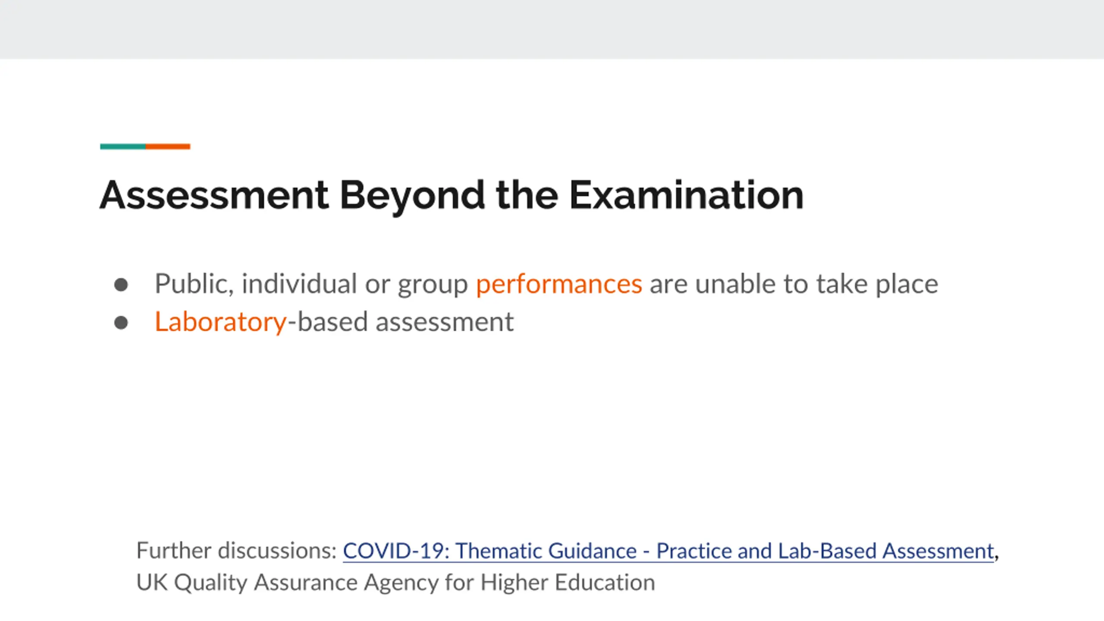Click the '-based assessment' text
Viewport: 1104px width, 621px height.
tap(401, 322)
